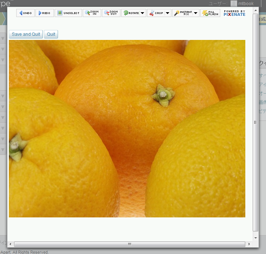The width and height of the screenshot is (266, 254).
Task: Open the Rotate dropdown arrow
Action: pyautogui.click(x=143, y=13)
